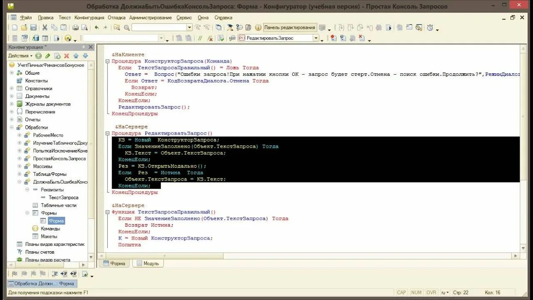This screenshot has height=300, width=533.
Task: Select the Макеты tree item
Action: 49,236
